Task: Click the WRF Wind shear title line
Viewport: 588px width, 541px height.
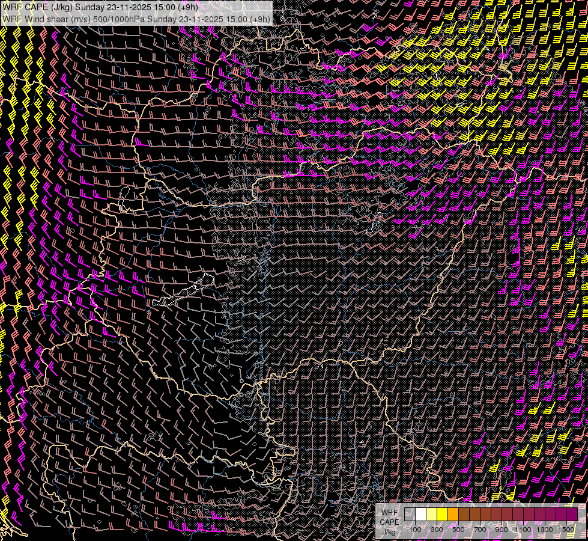Action: click(136, 19)
